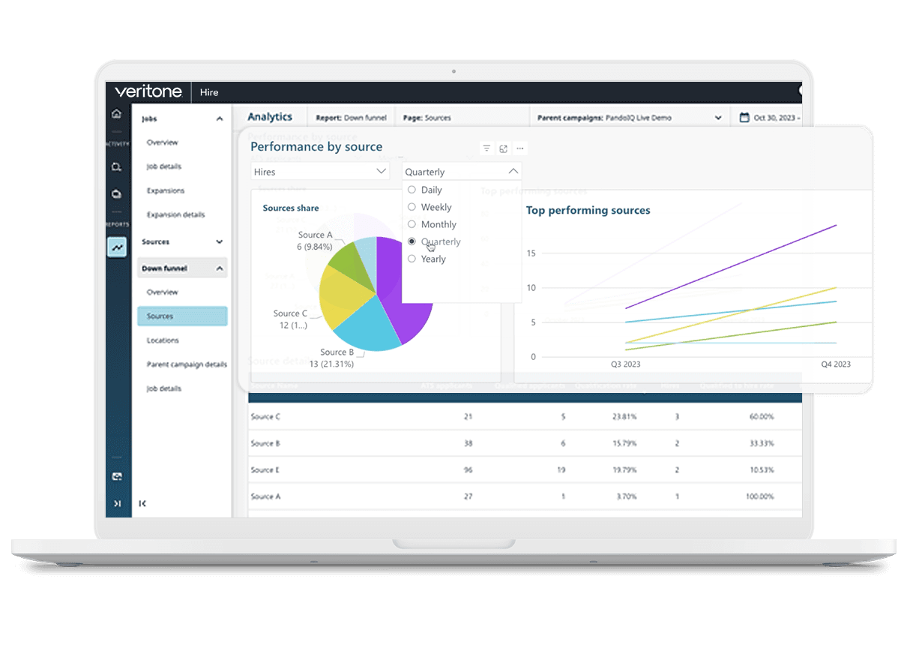Image resolution: width=922 pixels, height=645 pixels.
Task: Open Job details under Jobs section
Action: click(164, 166)
